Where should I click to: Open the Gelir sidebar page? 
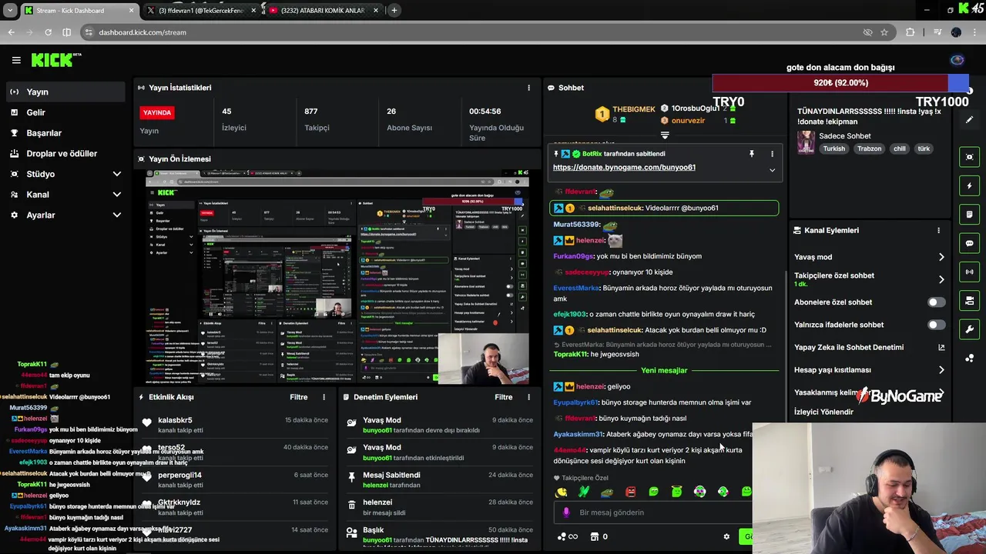[64, 112]
